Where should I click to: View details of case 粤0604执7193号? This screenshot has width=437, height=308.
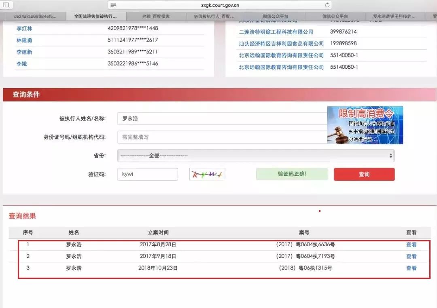[x=411, y=256]
